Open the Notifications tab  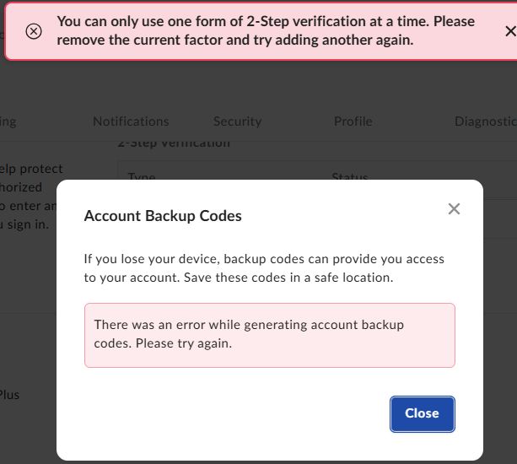(131, 121)
